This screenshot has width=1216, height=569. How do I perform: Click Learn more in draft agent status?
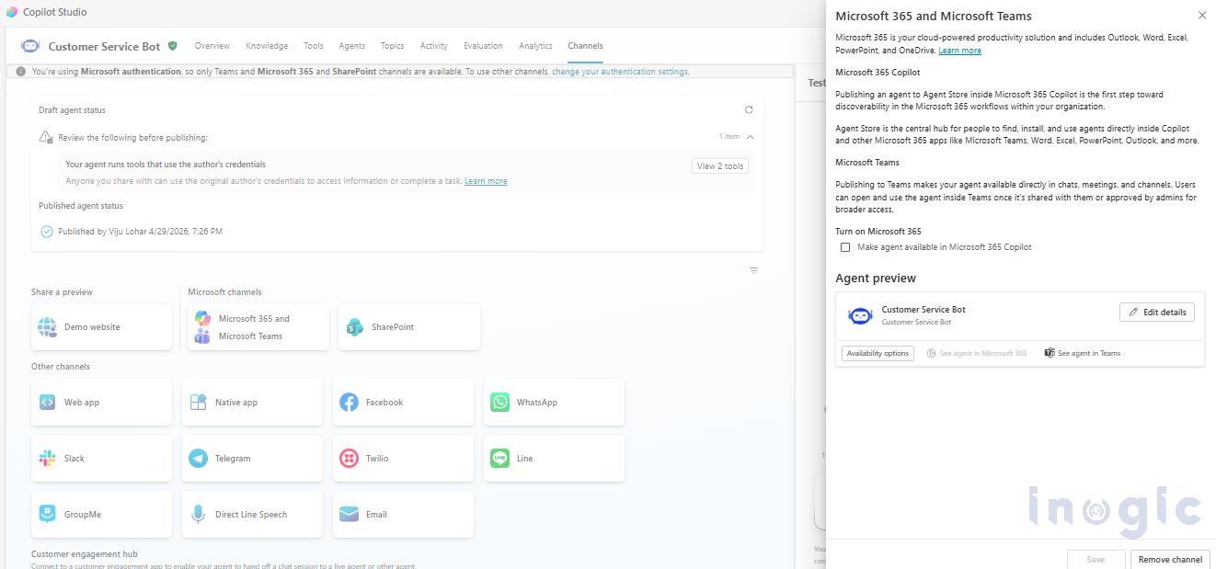click(x=486, y=181)
